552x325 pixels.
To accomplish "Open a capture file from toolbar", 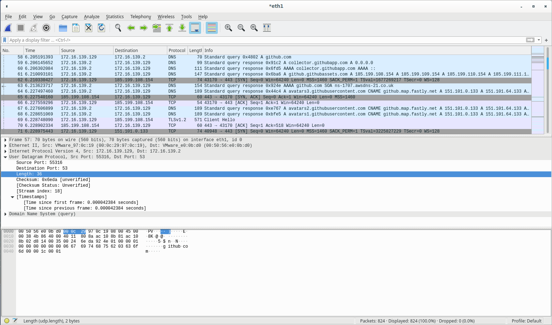I will pos(63,28).
